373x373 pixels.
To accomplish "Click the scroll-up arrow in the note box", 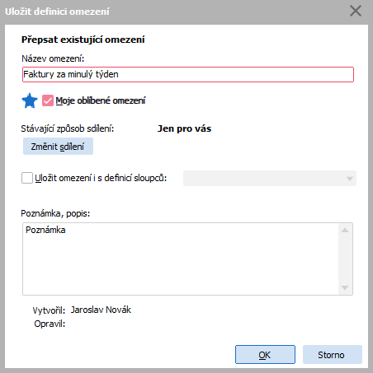I will (x=345, y=231).
